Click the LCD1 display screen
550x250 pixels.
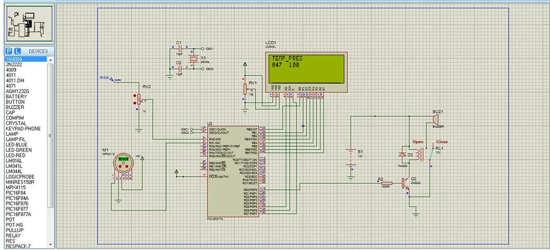tap(305, 68)
